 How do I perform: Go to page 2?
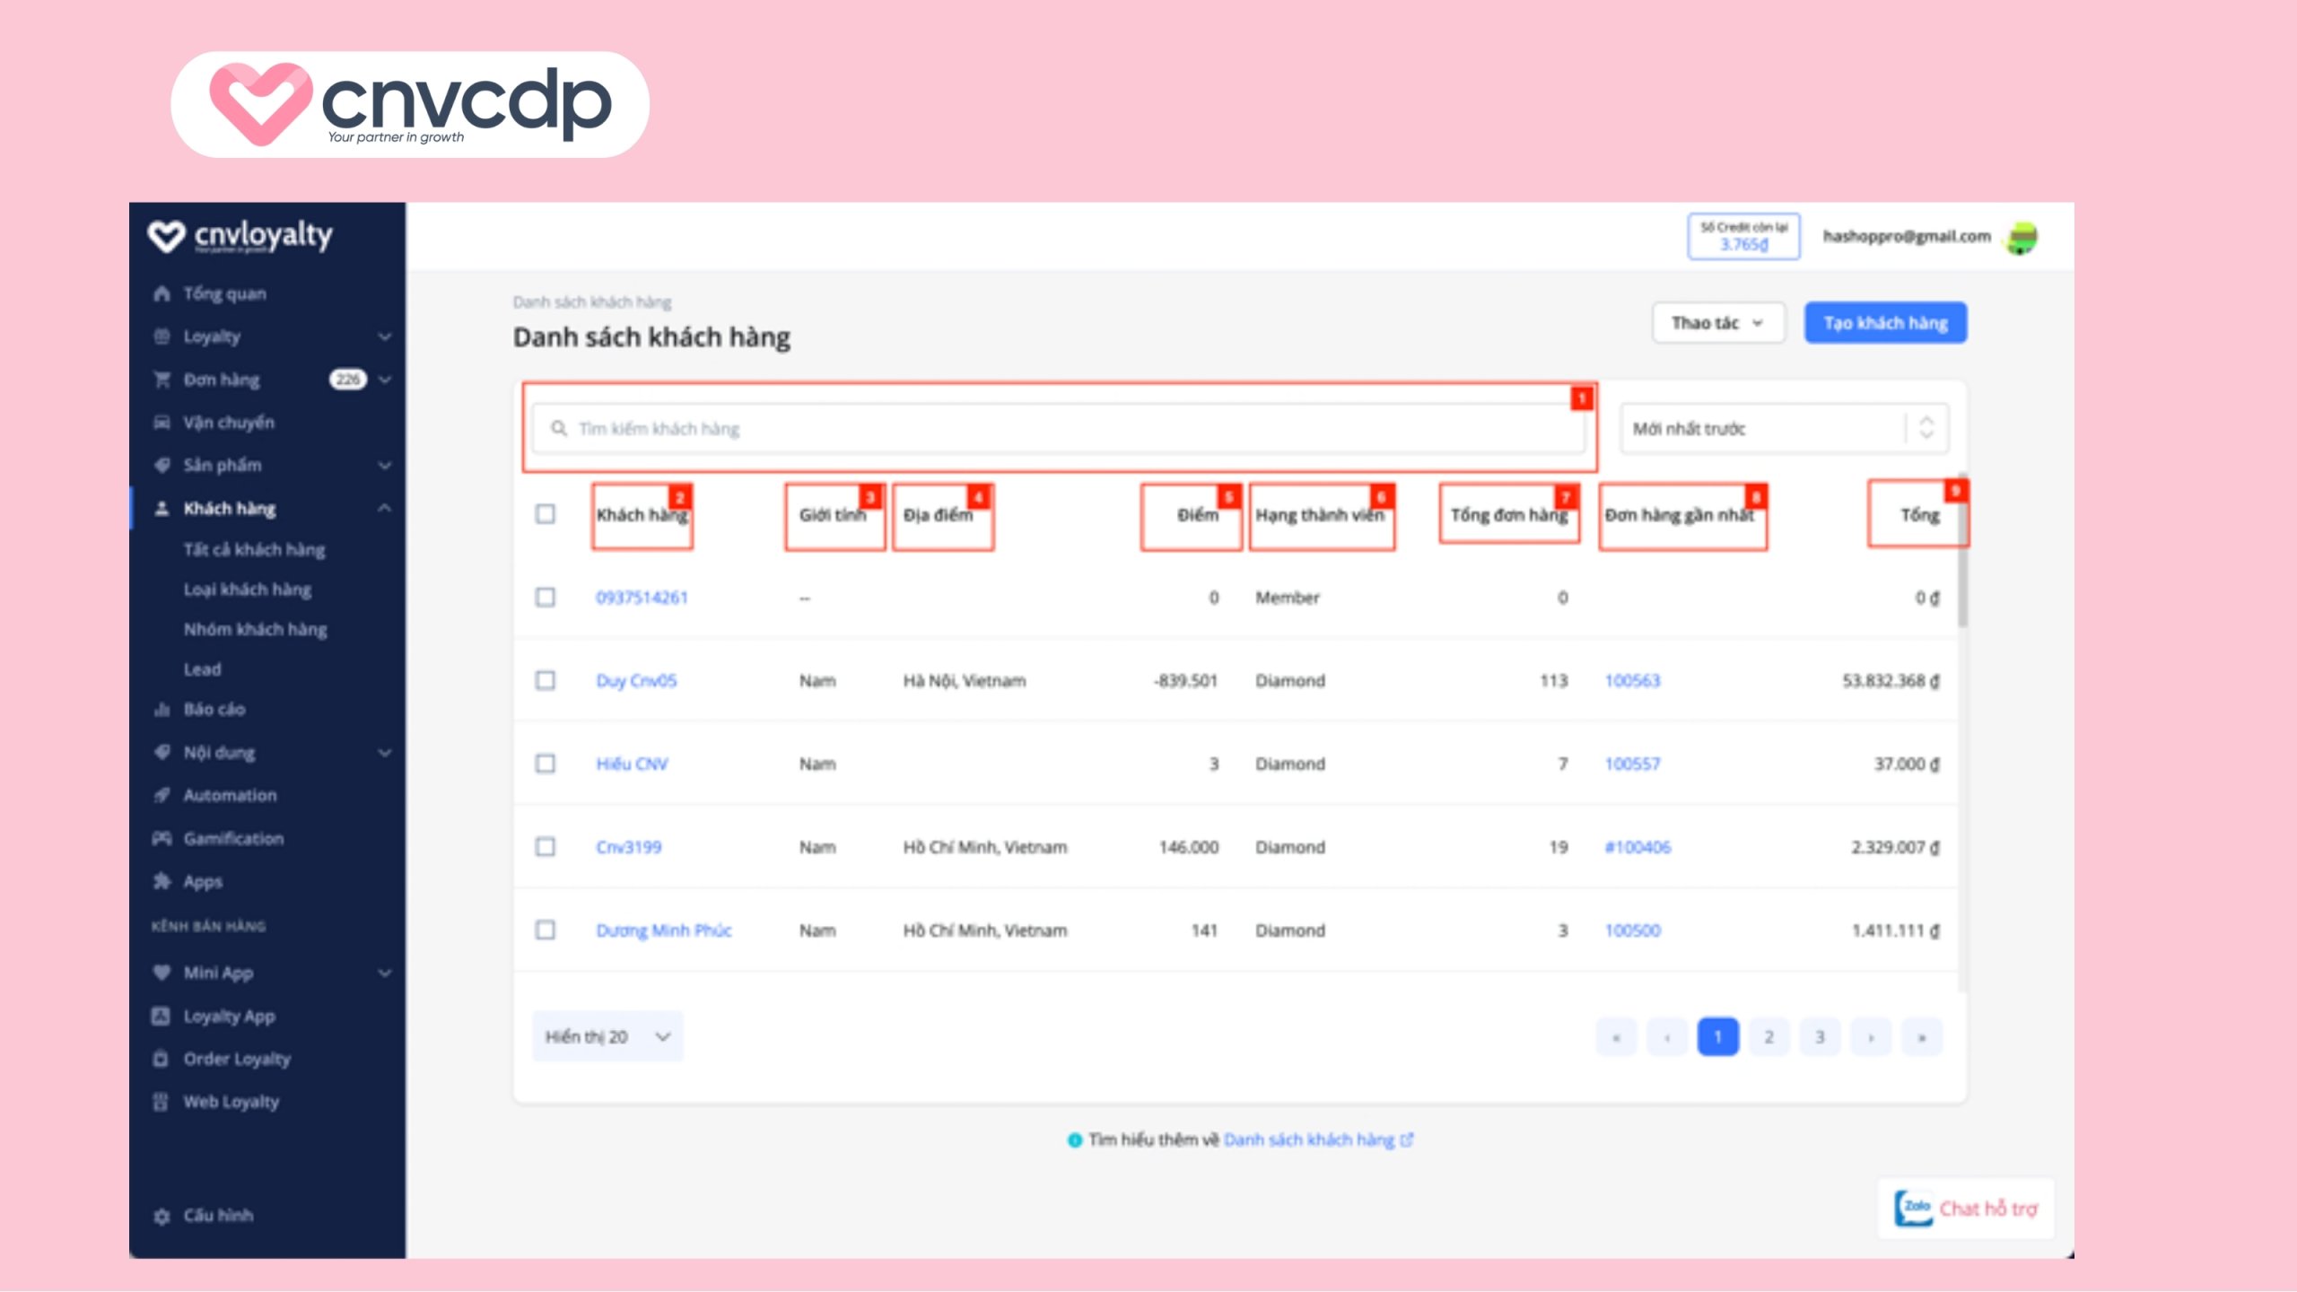pyautogui.click(x=1769, y=1037)
